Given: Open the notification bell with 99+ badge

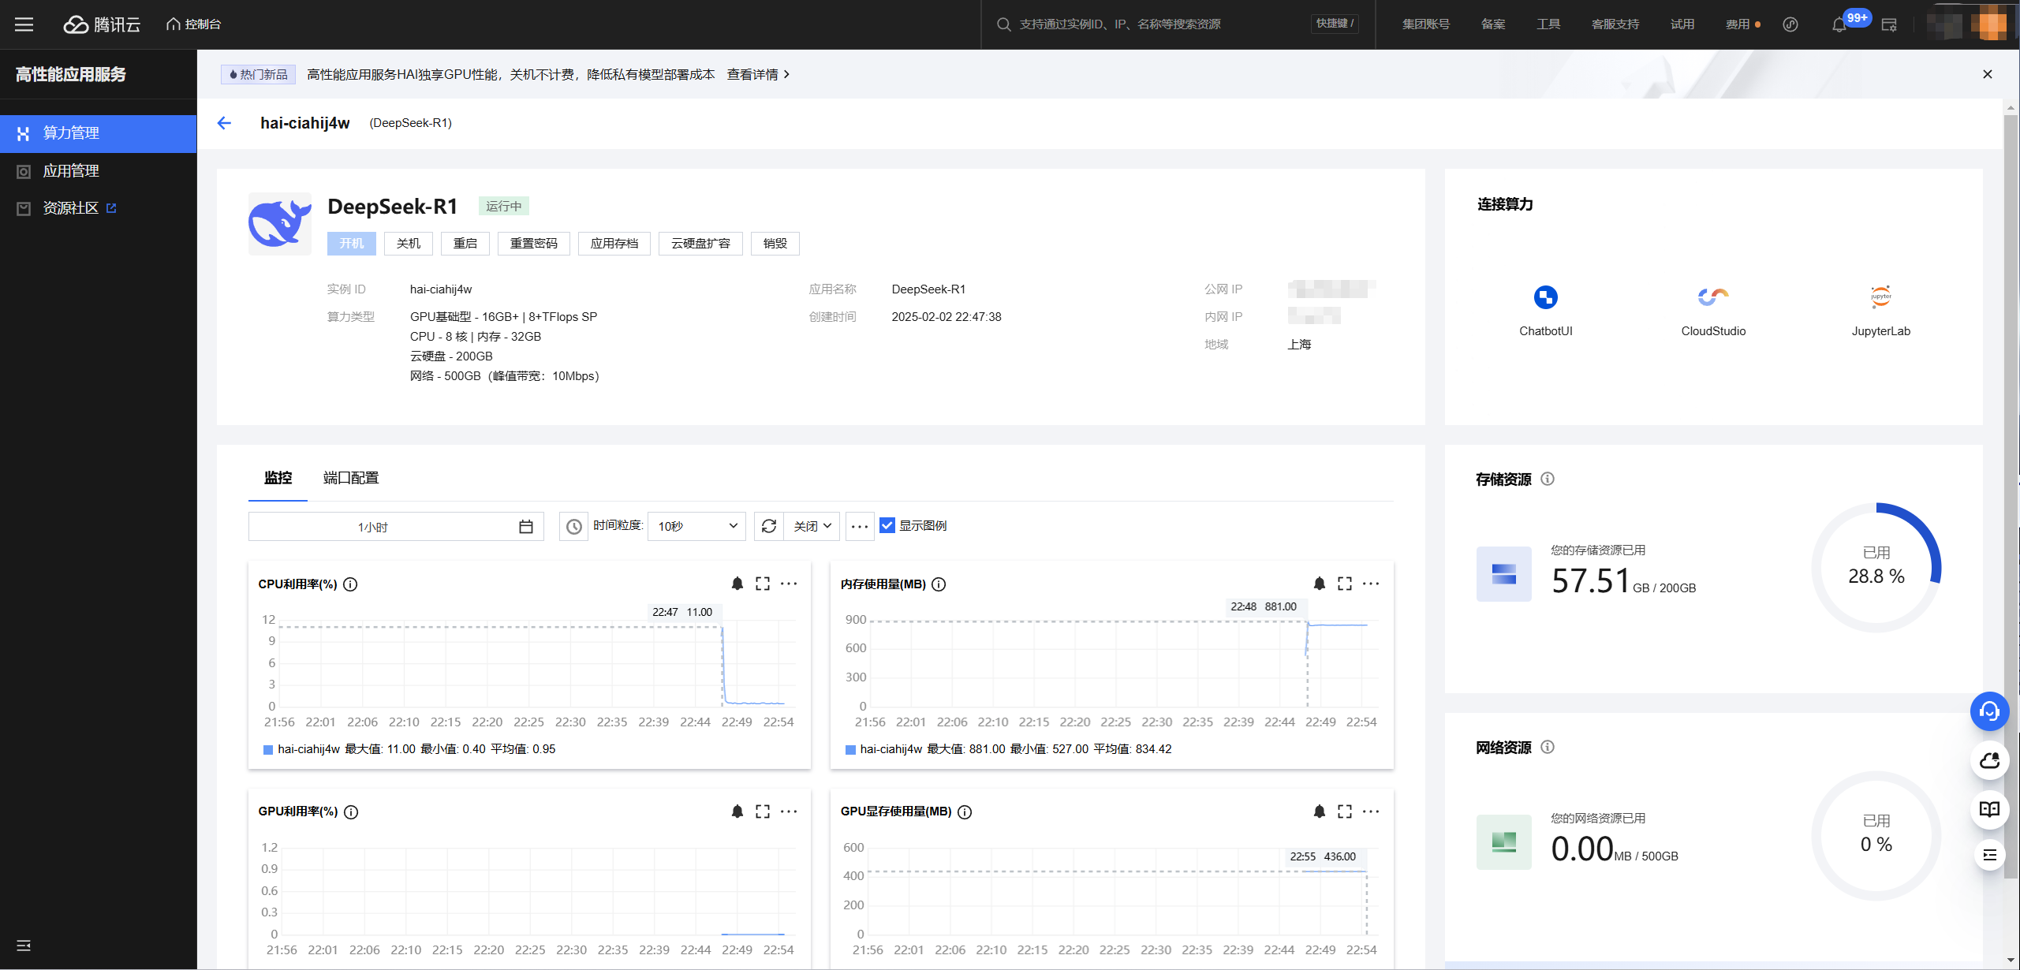Looking at the screenshot, I should point(1839,24).
